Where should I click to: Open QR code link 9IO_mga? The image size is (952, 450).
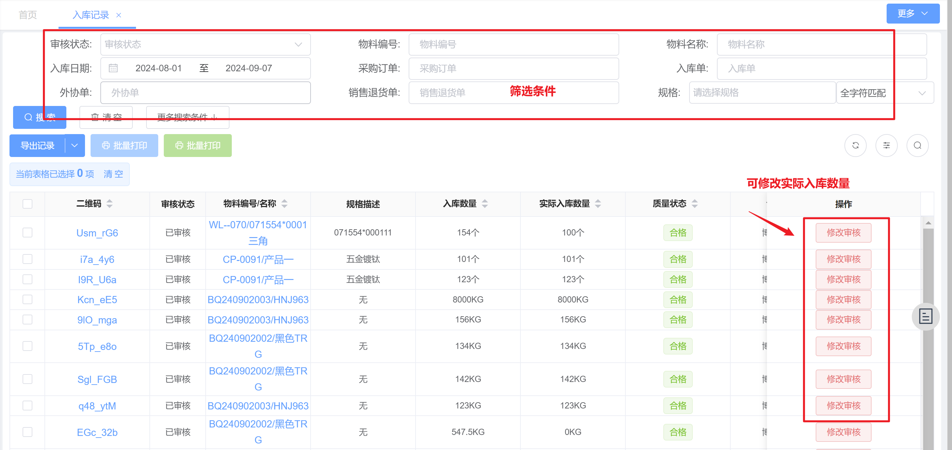click(x=97, y=320)
